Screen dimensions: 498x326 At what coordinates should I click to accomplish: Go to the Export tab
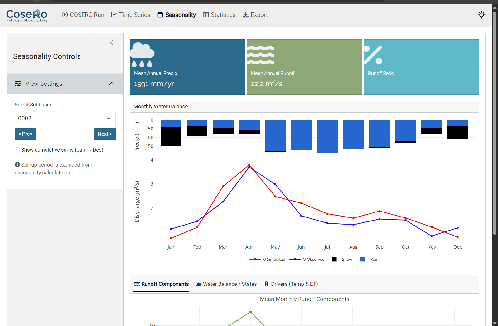tap(255, 15)
